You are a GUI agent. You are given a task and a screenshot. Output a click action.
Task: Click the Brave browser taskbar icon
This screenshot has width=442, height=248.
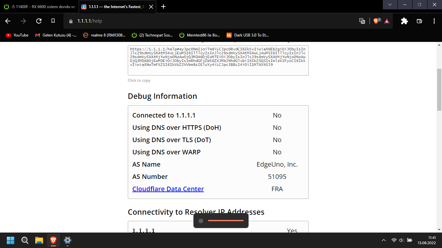[53, 240]
